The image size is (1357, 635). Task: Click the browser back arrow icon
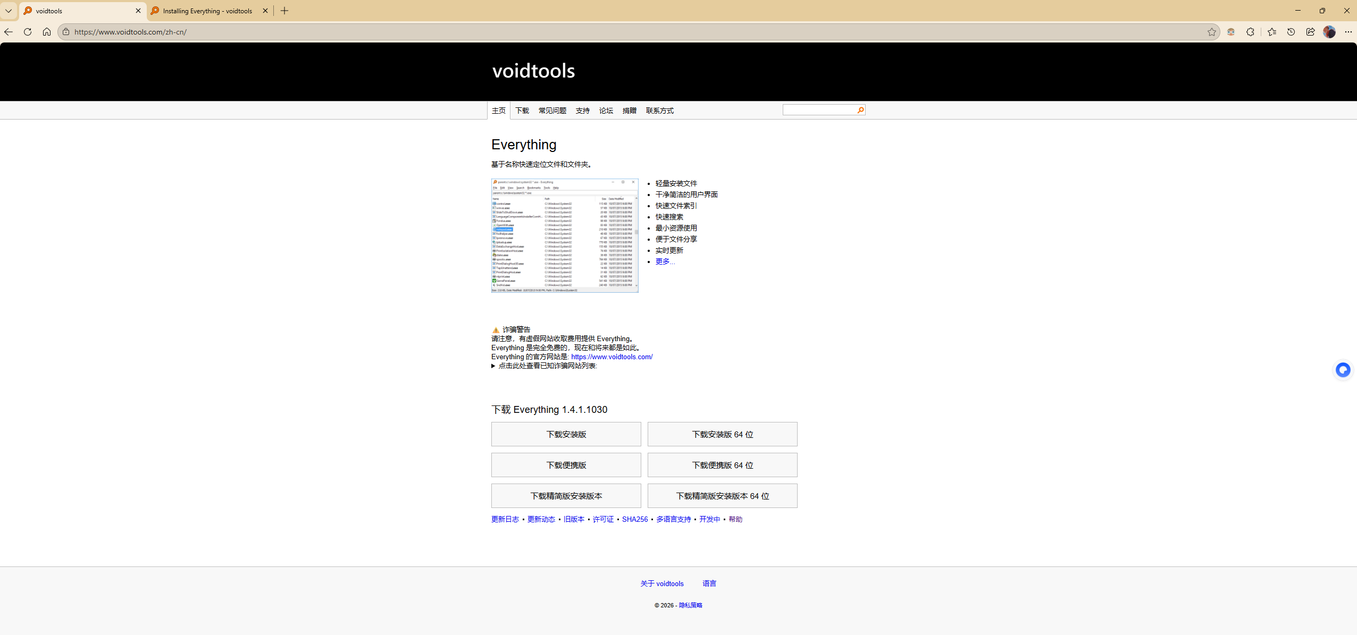coord(9,32)
